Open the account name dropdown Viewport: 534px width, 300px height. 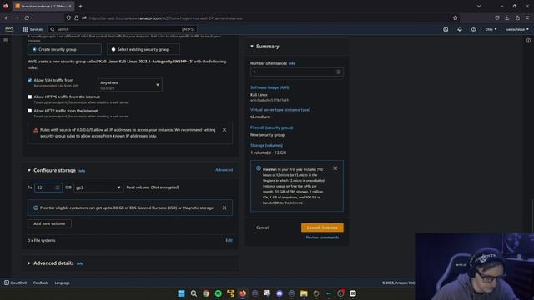[x=517, y=29]
